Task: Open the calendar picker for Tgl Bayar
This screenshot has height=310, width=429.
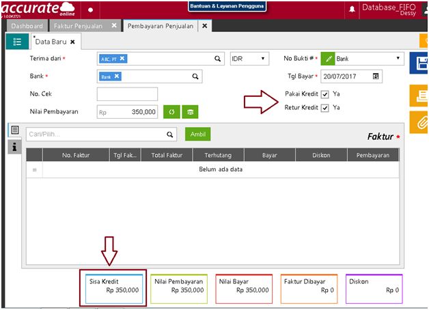Action: tap(376, 76)
